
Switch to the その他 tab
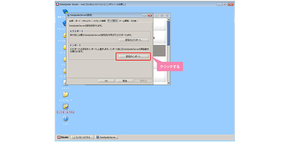click(x=134, y=21)
